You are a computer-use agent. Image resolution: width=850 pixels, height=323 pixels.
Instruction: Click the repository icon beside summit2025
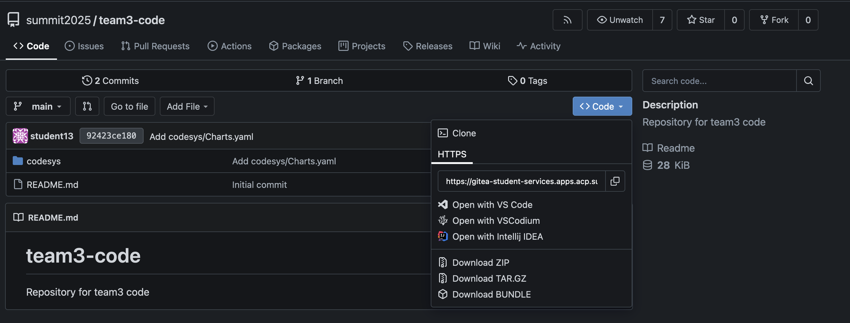[13, 20]
